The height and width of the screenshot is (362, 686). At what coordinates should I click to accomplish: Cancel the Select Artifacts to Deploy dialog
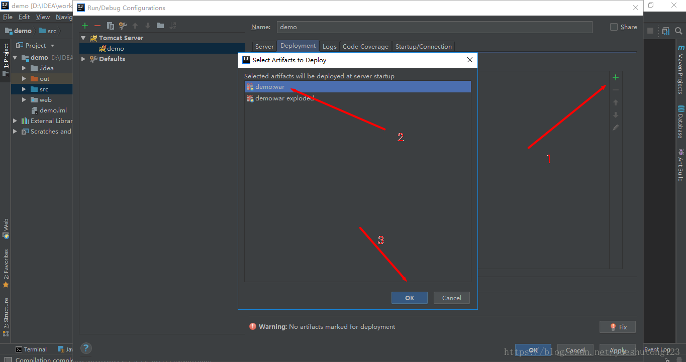452,298
